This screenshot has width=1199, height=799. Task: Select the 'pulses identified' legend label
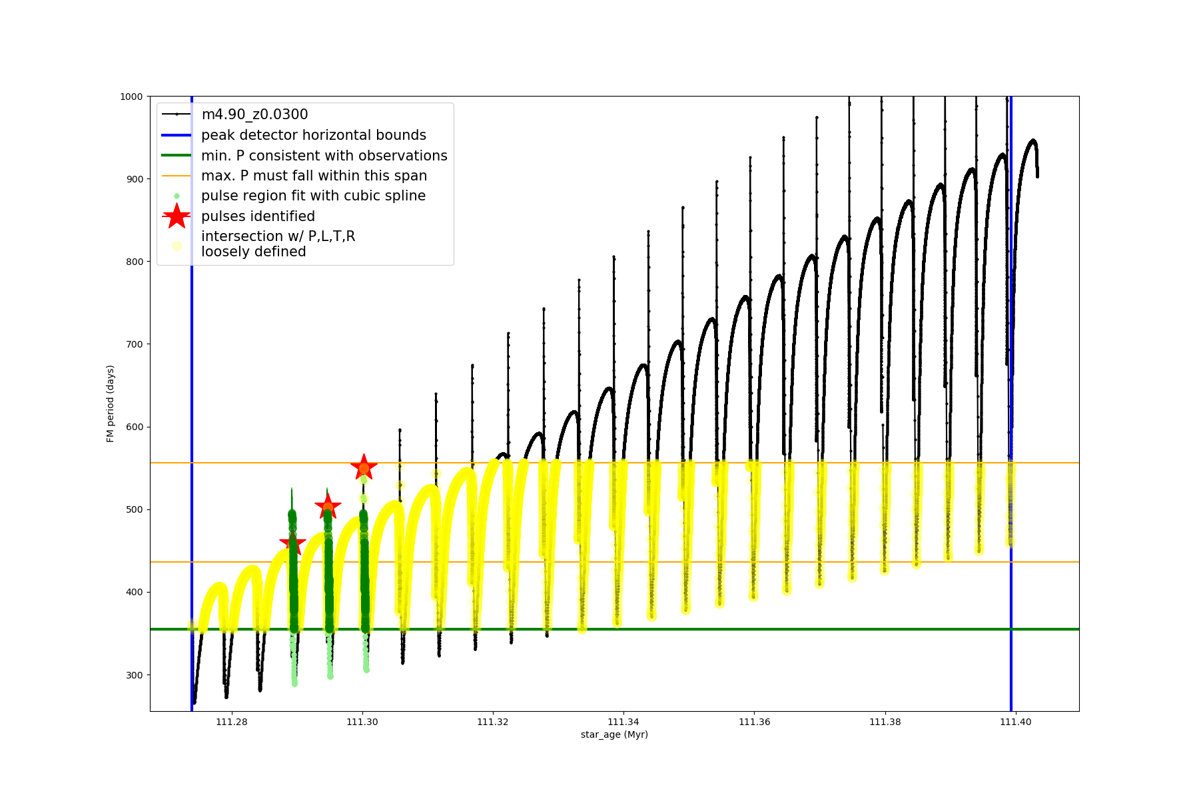pos(258,216)
